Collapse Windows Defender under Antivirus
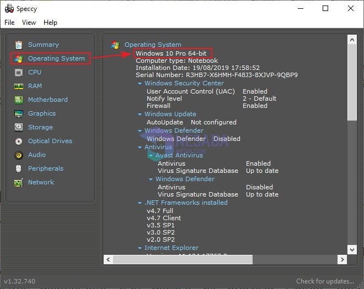The width and height of the screenshot is (364, 289). 151,179
